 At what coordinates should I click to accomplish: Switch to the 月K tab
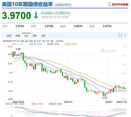click(x=43, y=36)
